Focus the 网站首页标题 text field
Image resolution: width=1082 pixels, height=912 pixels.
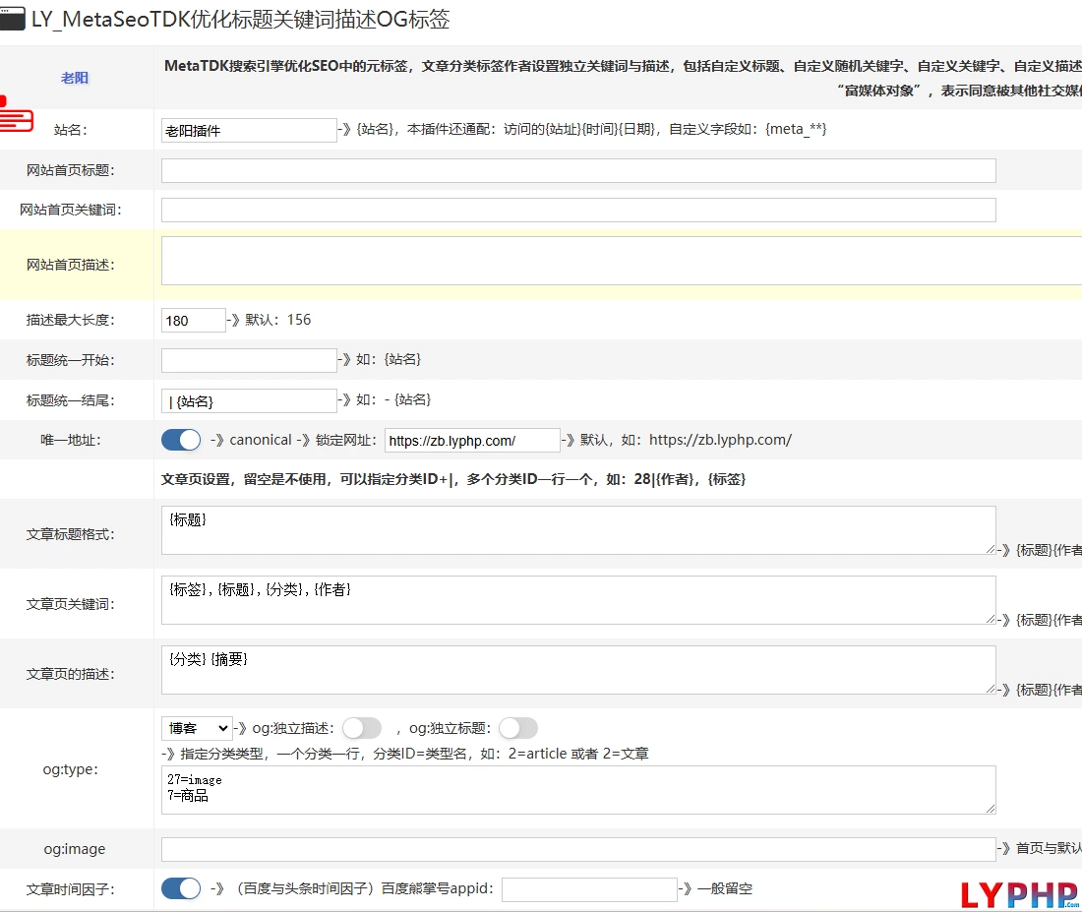pyautogui.click(x=578, y=170)
